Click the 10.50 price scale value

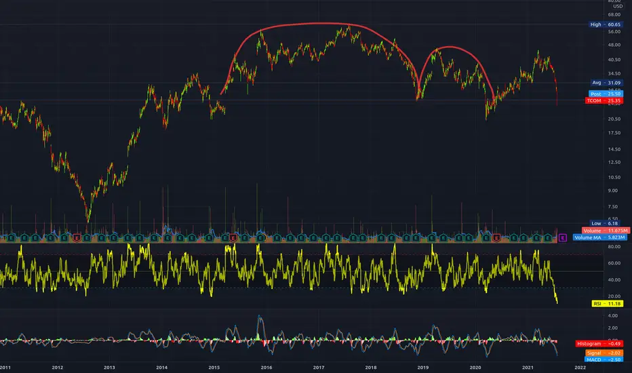coord(614,178)
